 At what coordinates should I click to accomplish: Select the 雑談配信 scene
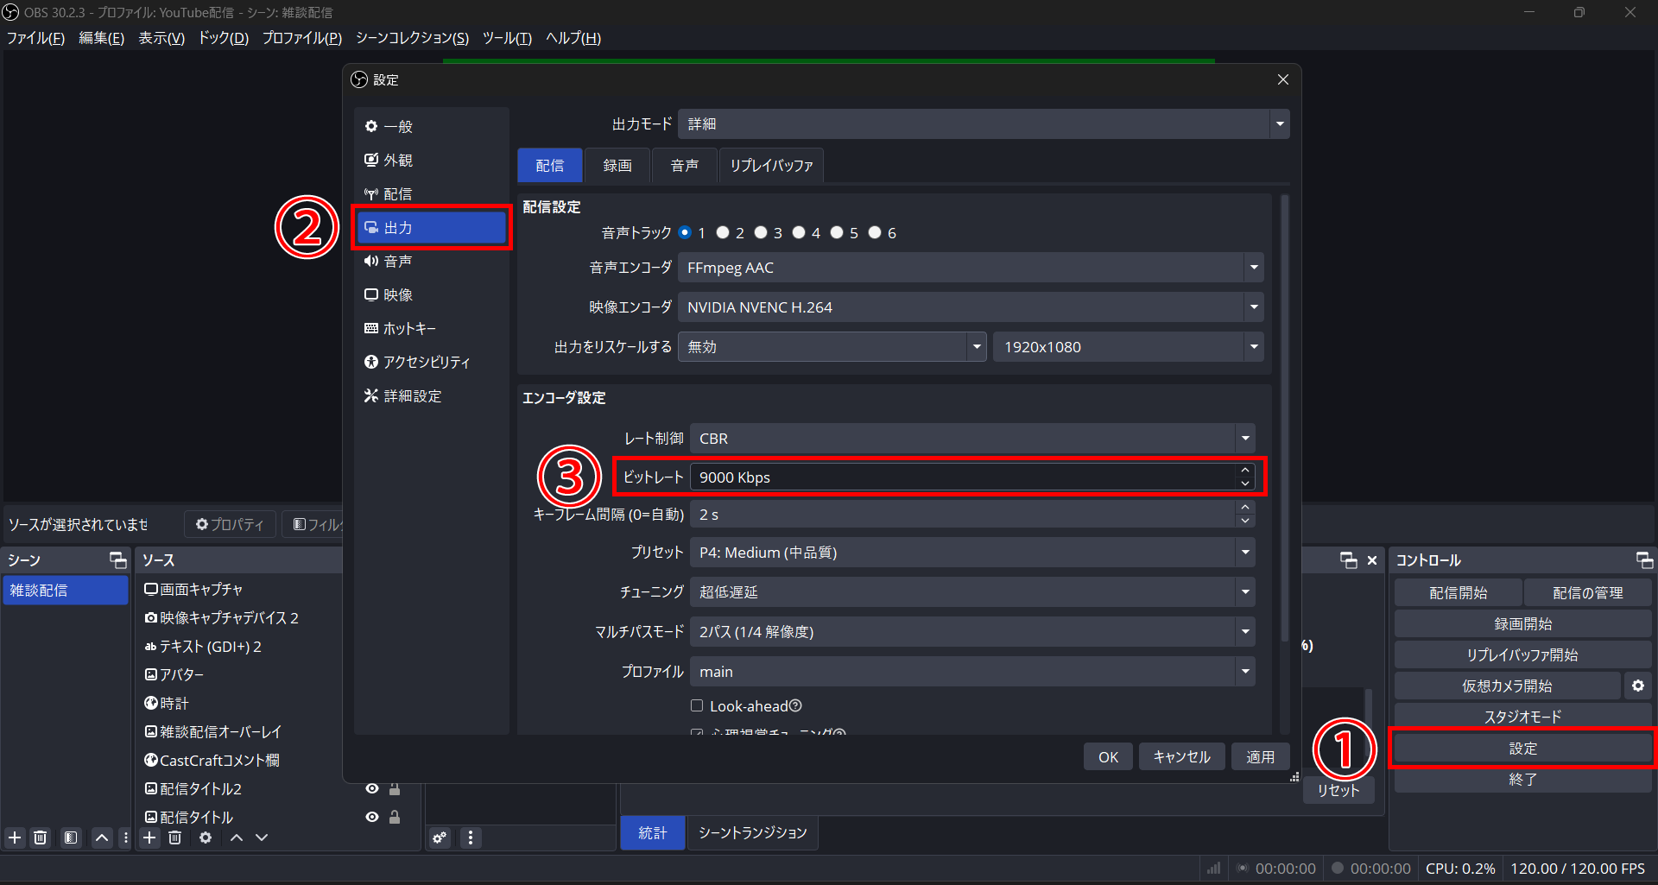tap(66, 591)
